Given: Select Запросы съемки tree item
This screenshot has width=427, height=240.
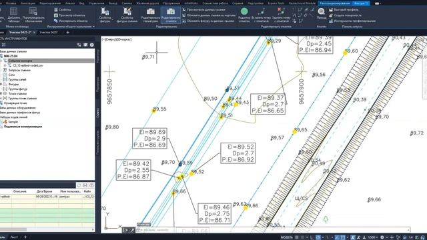Looking at the screenshot, I should click(19, 70).
